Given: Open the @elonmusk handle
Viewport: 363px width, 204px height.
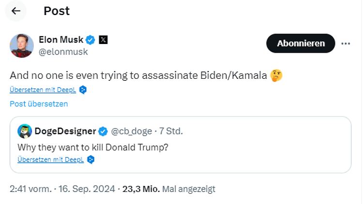Looking at the screenshot, I should tap(63, 52).
